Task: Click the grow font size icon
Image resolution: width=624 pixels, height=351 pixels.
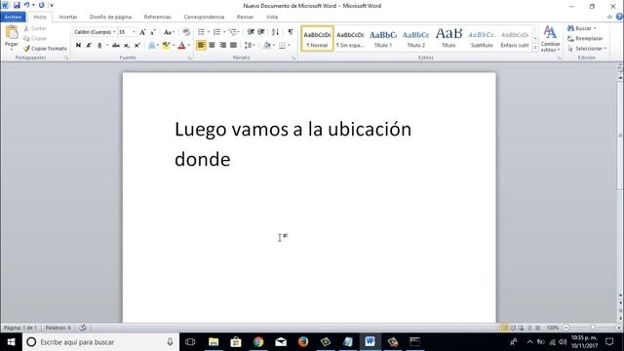Action: click(x=142, y=32)
